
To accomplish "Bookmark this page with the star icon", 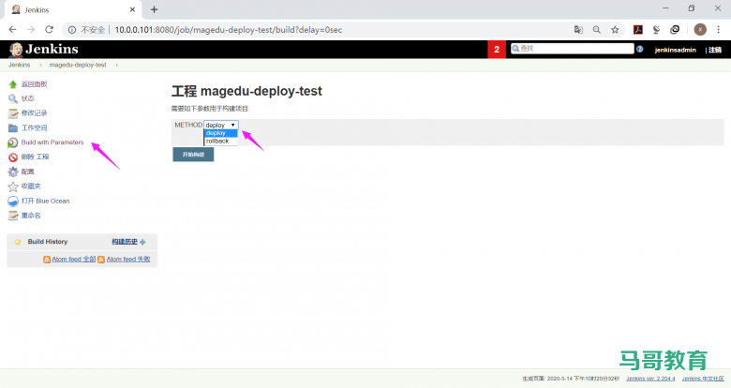I will [615, 29].
